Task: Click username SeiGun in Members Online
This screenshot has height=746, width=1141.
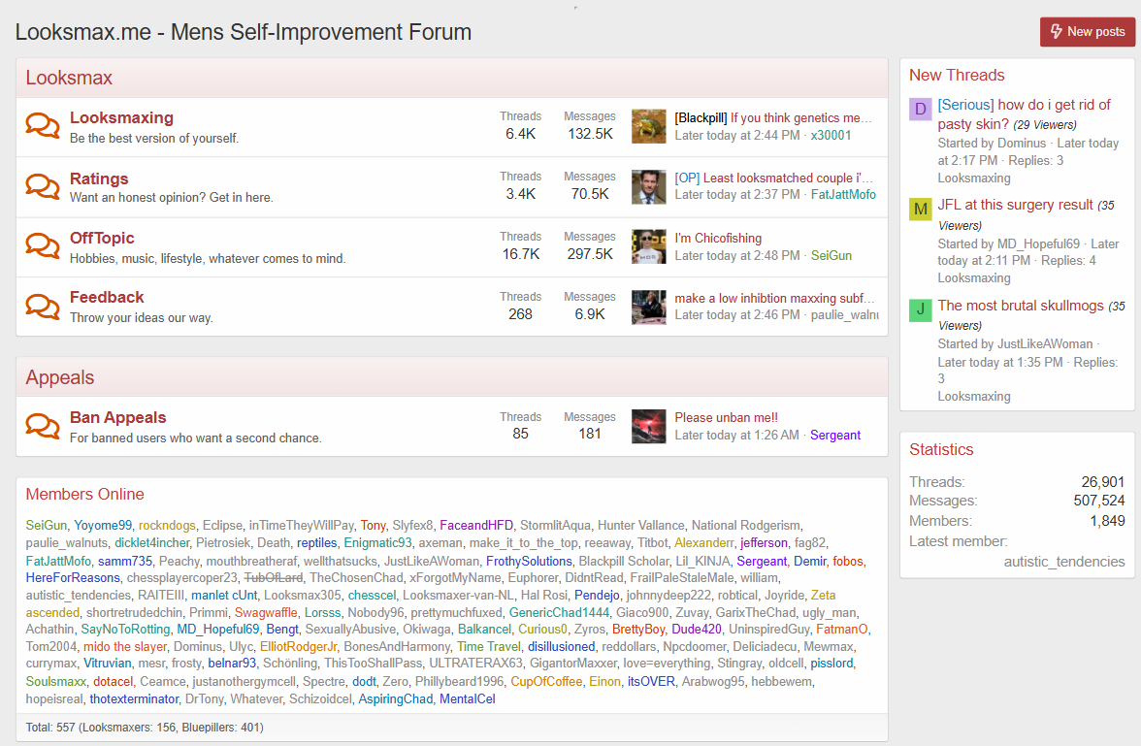Action: pyautogui.click(x=47, y=525)
